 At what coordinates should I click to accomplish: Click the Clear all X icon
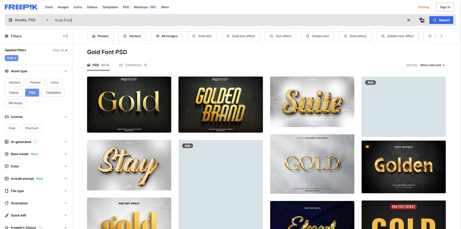tap(66, 50)
